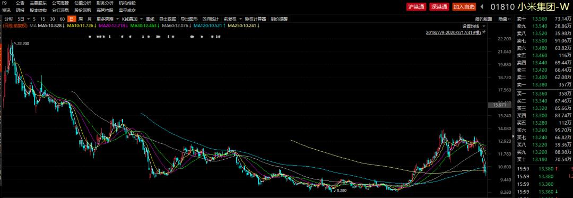The height and width of the screenshot is (198, 573).
Task: Select the highlighted 日 daily K-line period
Action: pos(72,19)
